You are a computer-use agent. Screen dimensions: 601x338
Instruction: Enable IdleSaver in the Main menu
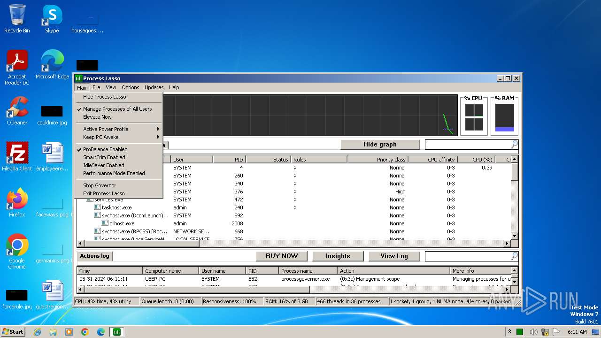coord(119,165)
